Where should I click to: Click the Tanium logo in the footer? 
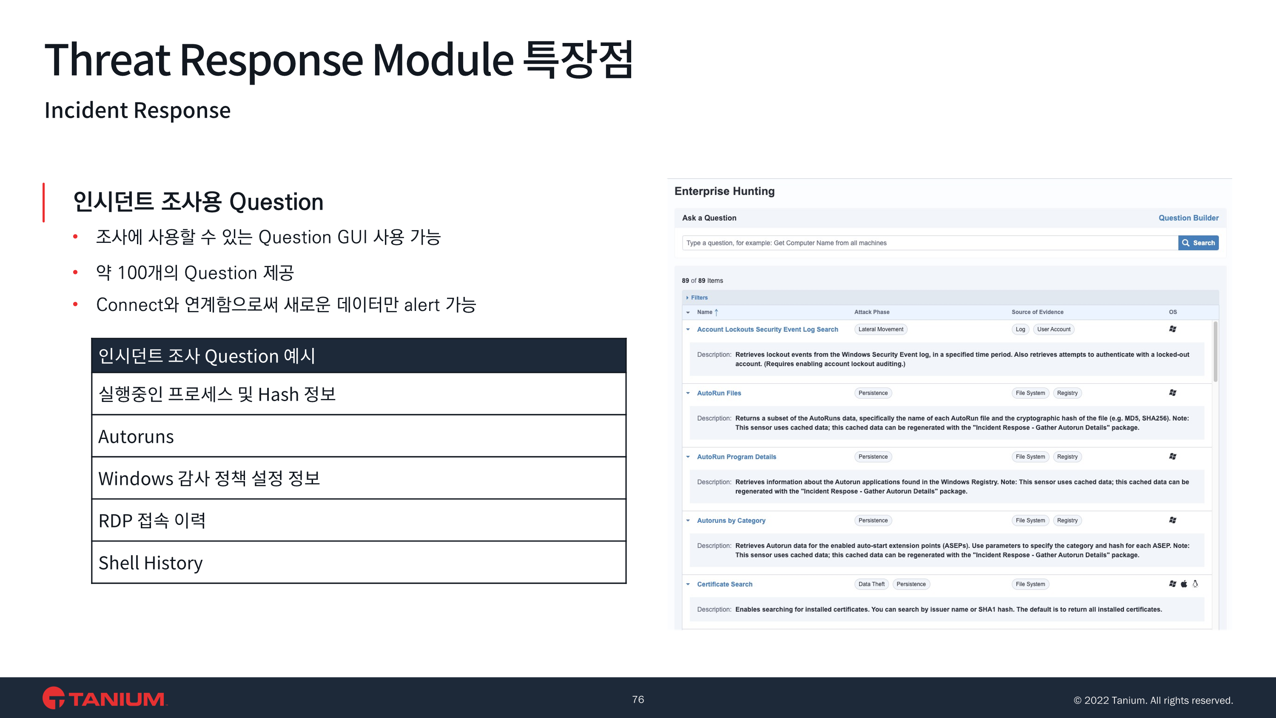[x=104, y=698]
